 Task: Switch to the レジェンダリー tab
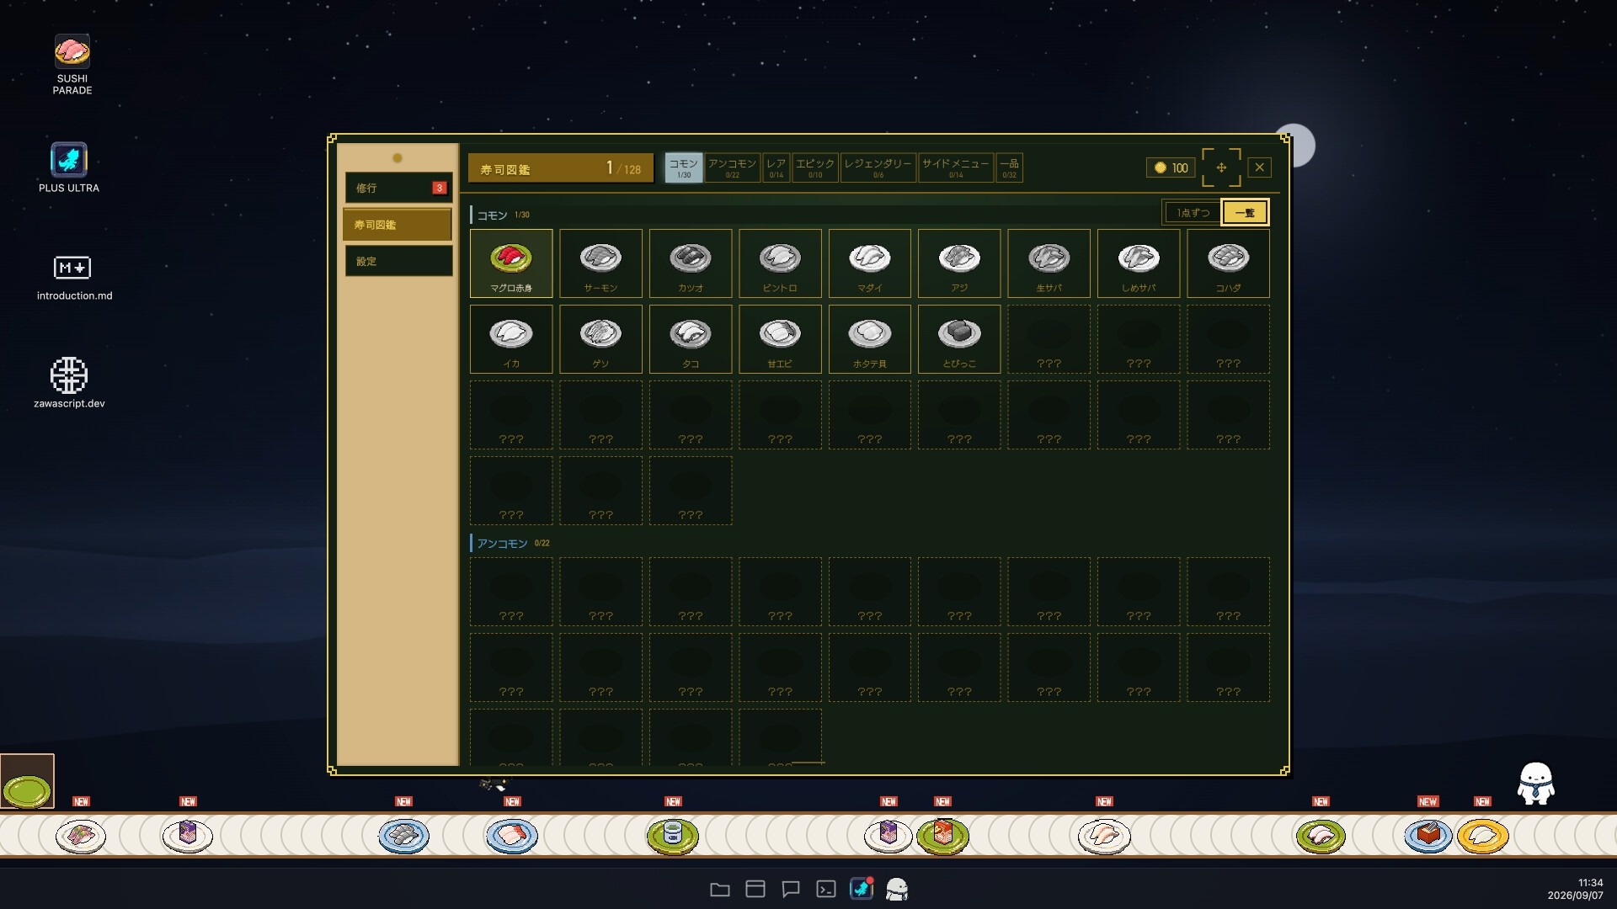coord(878,167)
